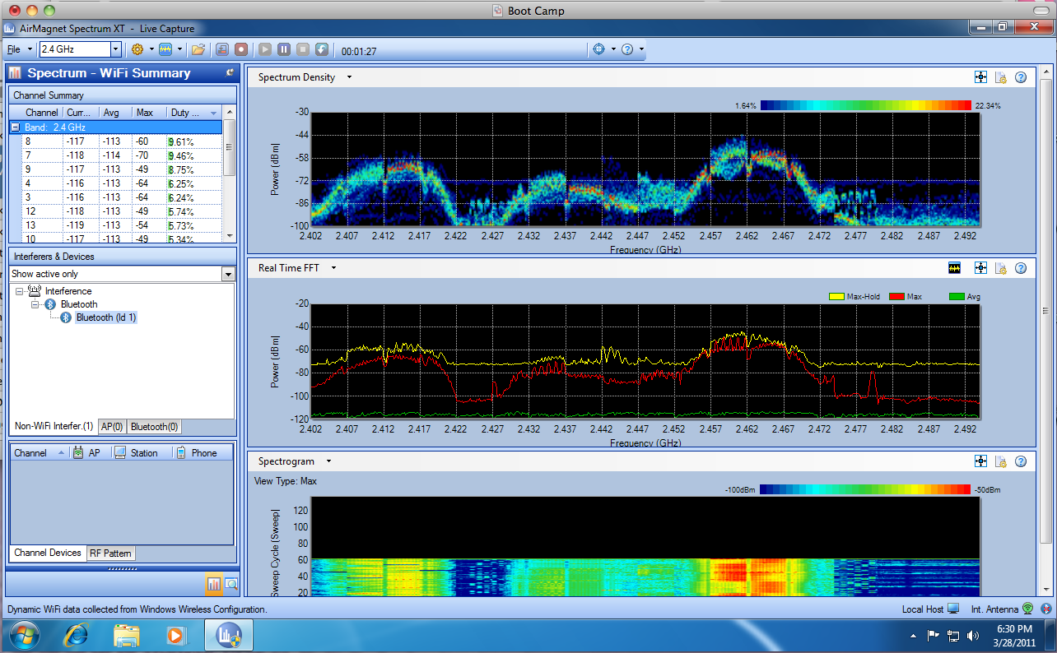Switch to the AP(0) tab
Image resolution: width=1057 pixels, height=653 pixels.
coord(111,427)
